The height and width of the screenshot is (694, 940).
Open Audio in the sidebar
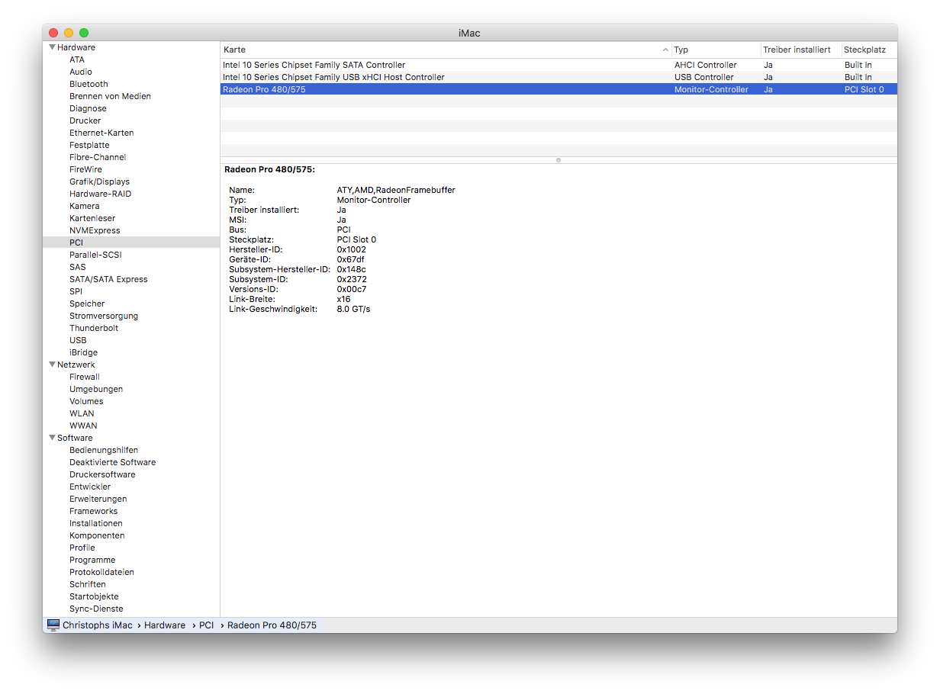coord(81,72)
